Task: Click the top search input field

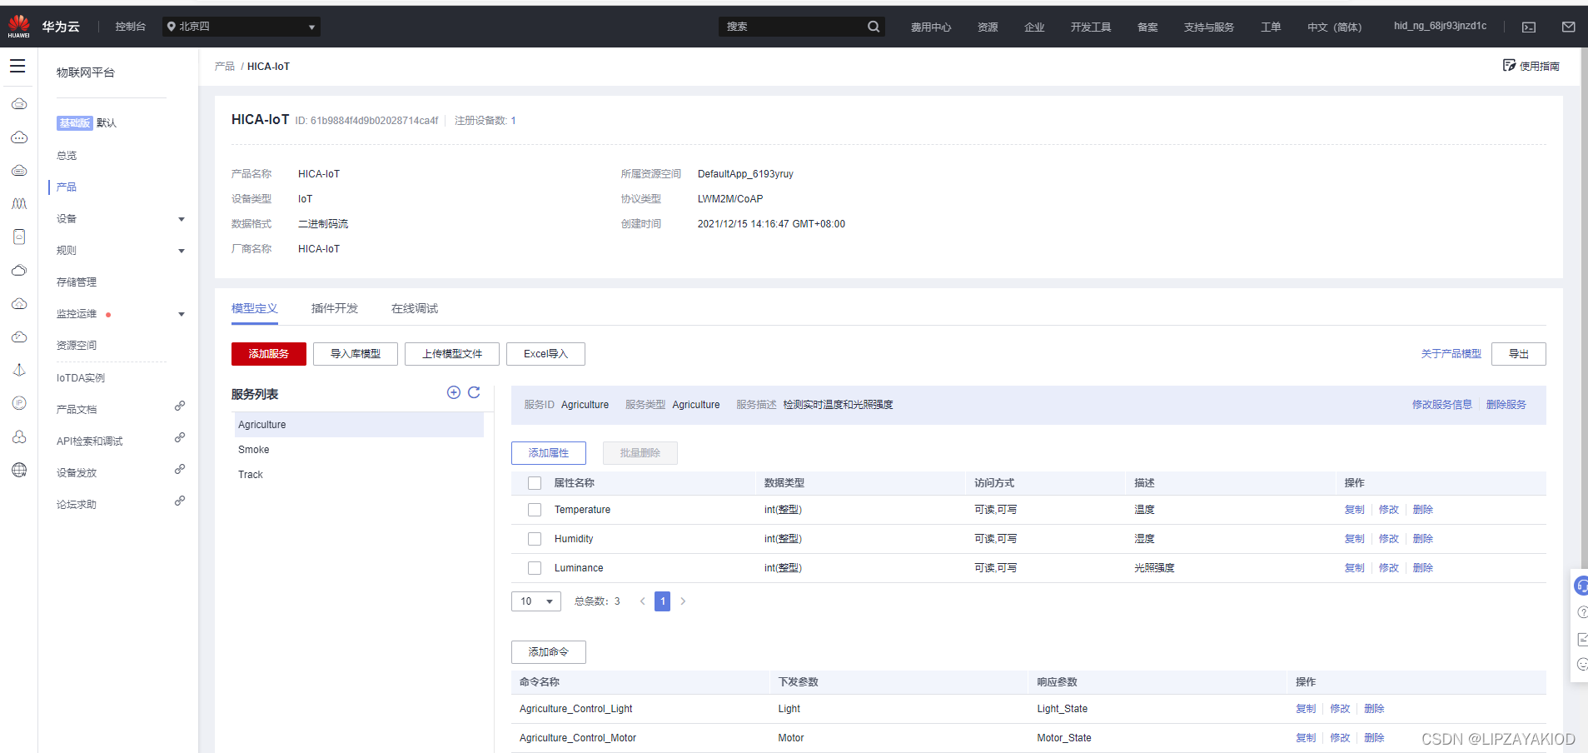Action: (x=791, y=27)
